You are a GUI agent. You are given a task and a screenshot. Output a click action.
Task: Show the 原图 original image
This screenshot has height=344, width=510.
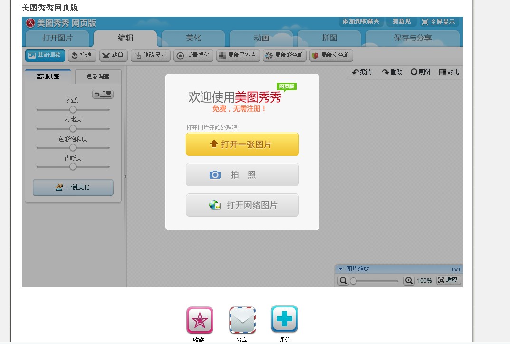pyautogui.click(x=420, y=72)
